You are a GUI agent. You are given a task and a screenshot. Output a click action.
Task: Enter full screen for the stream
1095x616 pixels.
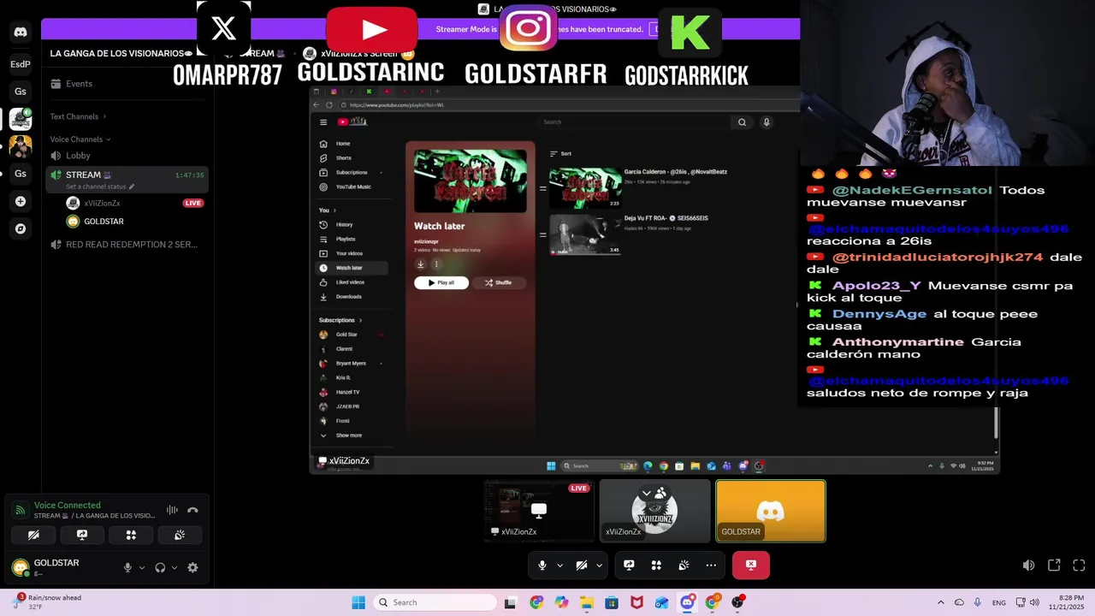1079,566
